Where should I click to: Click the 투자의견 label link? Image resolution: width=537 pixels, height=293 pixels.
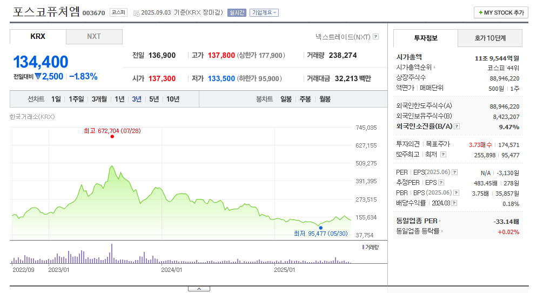click(408, 144)
